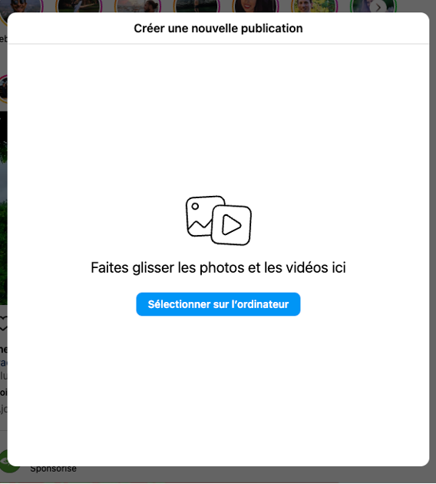The width and height of the screenshot is (436, 484).
Task: Click the stories next arrow chevron
Action: coord(378,8)
